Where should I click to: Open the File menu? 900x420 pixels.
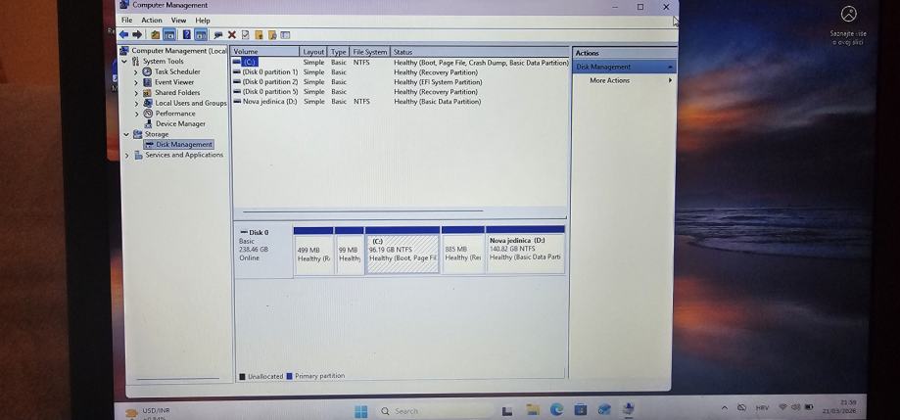tap(127, 21)
